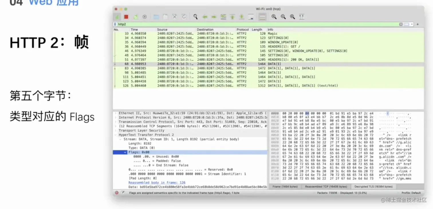433x209 pixels.
Task: Select the Stream Identifier: 1 line
Action: click(x=187, y=174)
